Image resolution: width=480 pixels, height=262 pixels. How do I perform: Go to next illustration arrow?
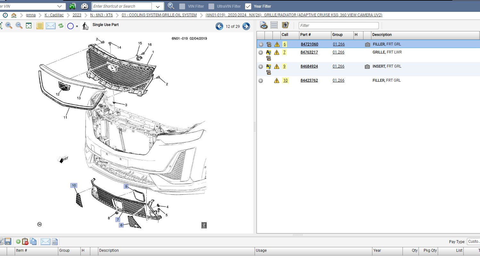click(x=246, y=26)
